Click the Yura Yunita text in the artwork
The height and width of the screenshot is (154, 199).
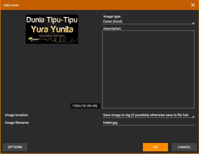(52, 29)
